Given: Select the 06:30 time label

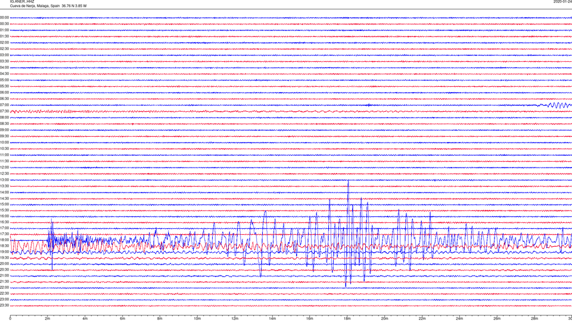Looking at the screenshot, I should (4, 99).
